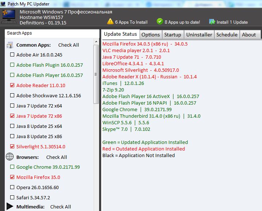This screenshot has width=262, height=211.
Task: Uncheck the Adobe Reader 11.0.10 checkbox
Action: [x=12, y=85]
